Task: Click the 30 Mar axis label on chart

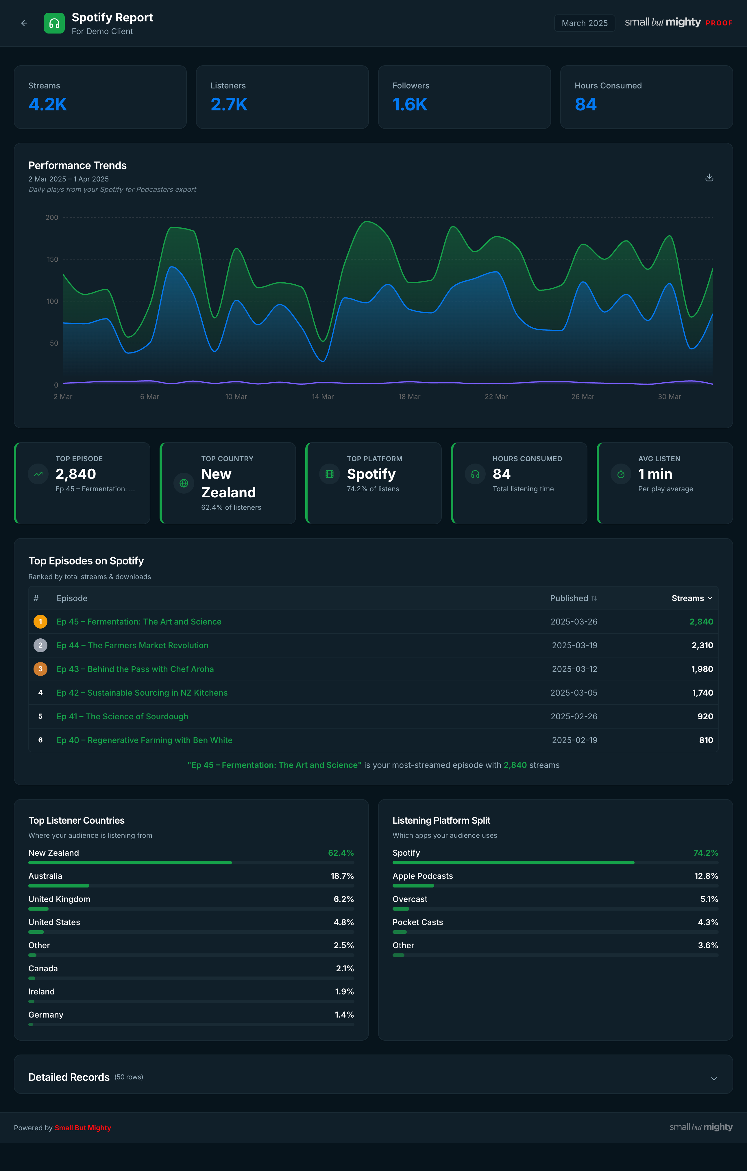Action: tap(669, 397)
